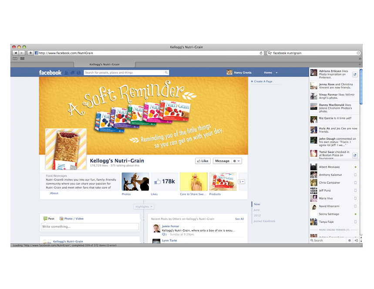Open the account dropdown arrow next to Home
Screen dimensions: 374x289
coord(276,73)
